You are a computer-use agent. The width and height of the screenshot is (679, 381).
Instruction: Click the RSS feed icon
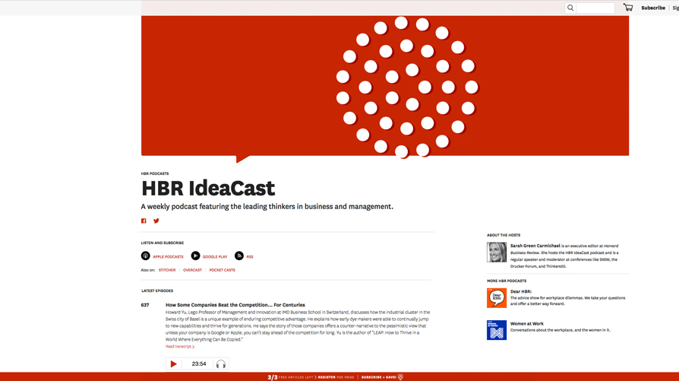(239, 256)
